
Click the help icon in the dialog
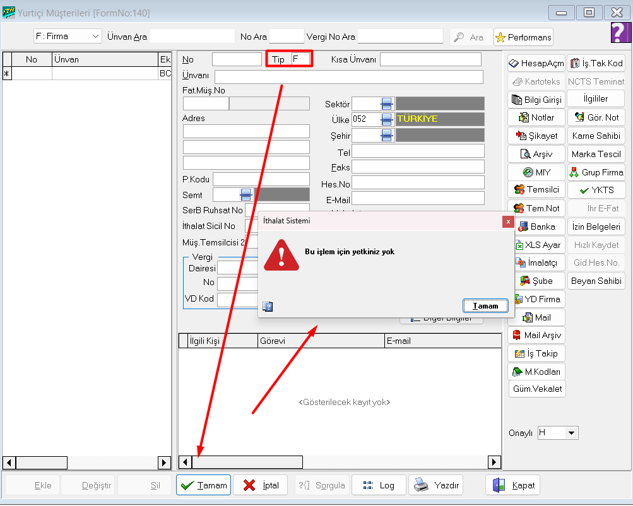(x=268, y=307)
